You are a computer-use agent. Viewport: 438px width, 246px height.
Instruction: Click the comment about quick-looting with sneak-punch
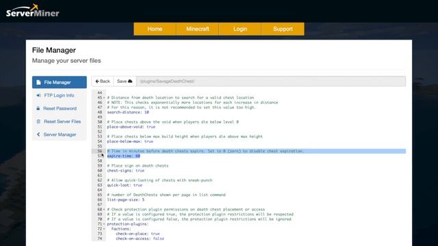(x=159, y=180)
